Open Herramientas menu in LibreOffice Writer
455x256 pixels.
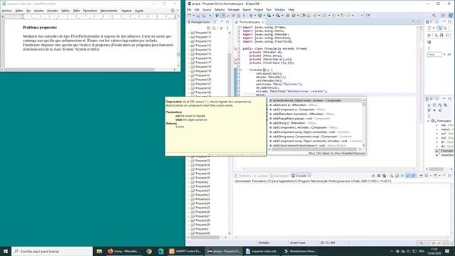click(x=109, y=11)
